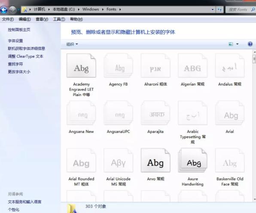Select the Aharoni font icon

tap(155, 65)
